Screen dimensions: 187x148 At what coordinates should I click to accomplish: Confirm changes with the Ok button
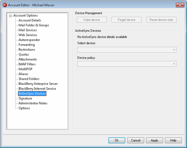tap(117, 140)
